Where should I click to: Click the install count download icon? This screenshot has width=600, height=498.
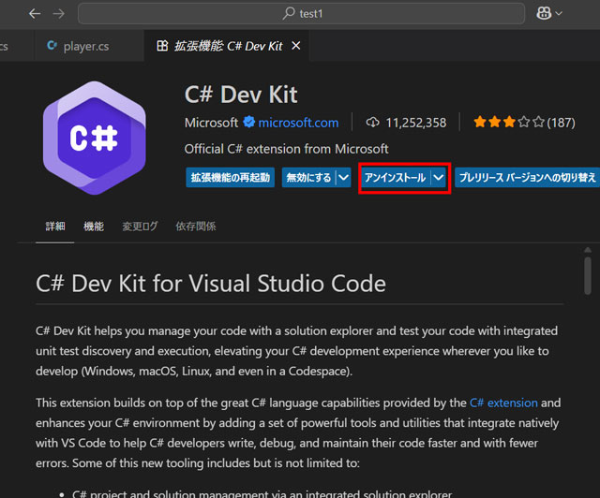click(372, 123)
